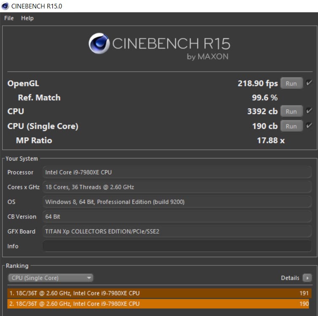Toggle the CPU (Single Core) test checkmark
The image size is (318, 316).
pos(309,125)
